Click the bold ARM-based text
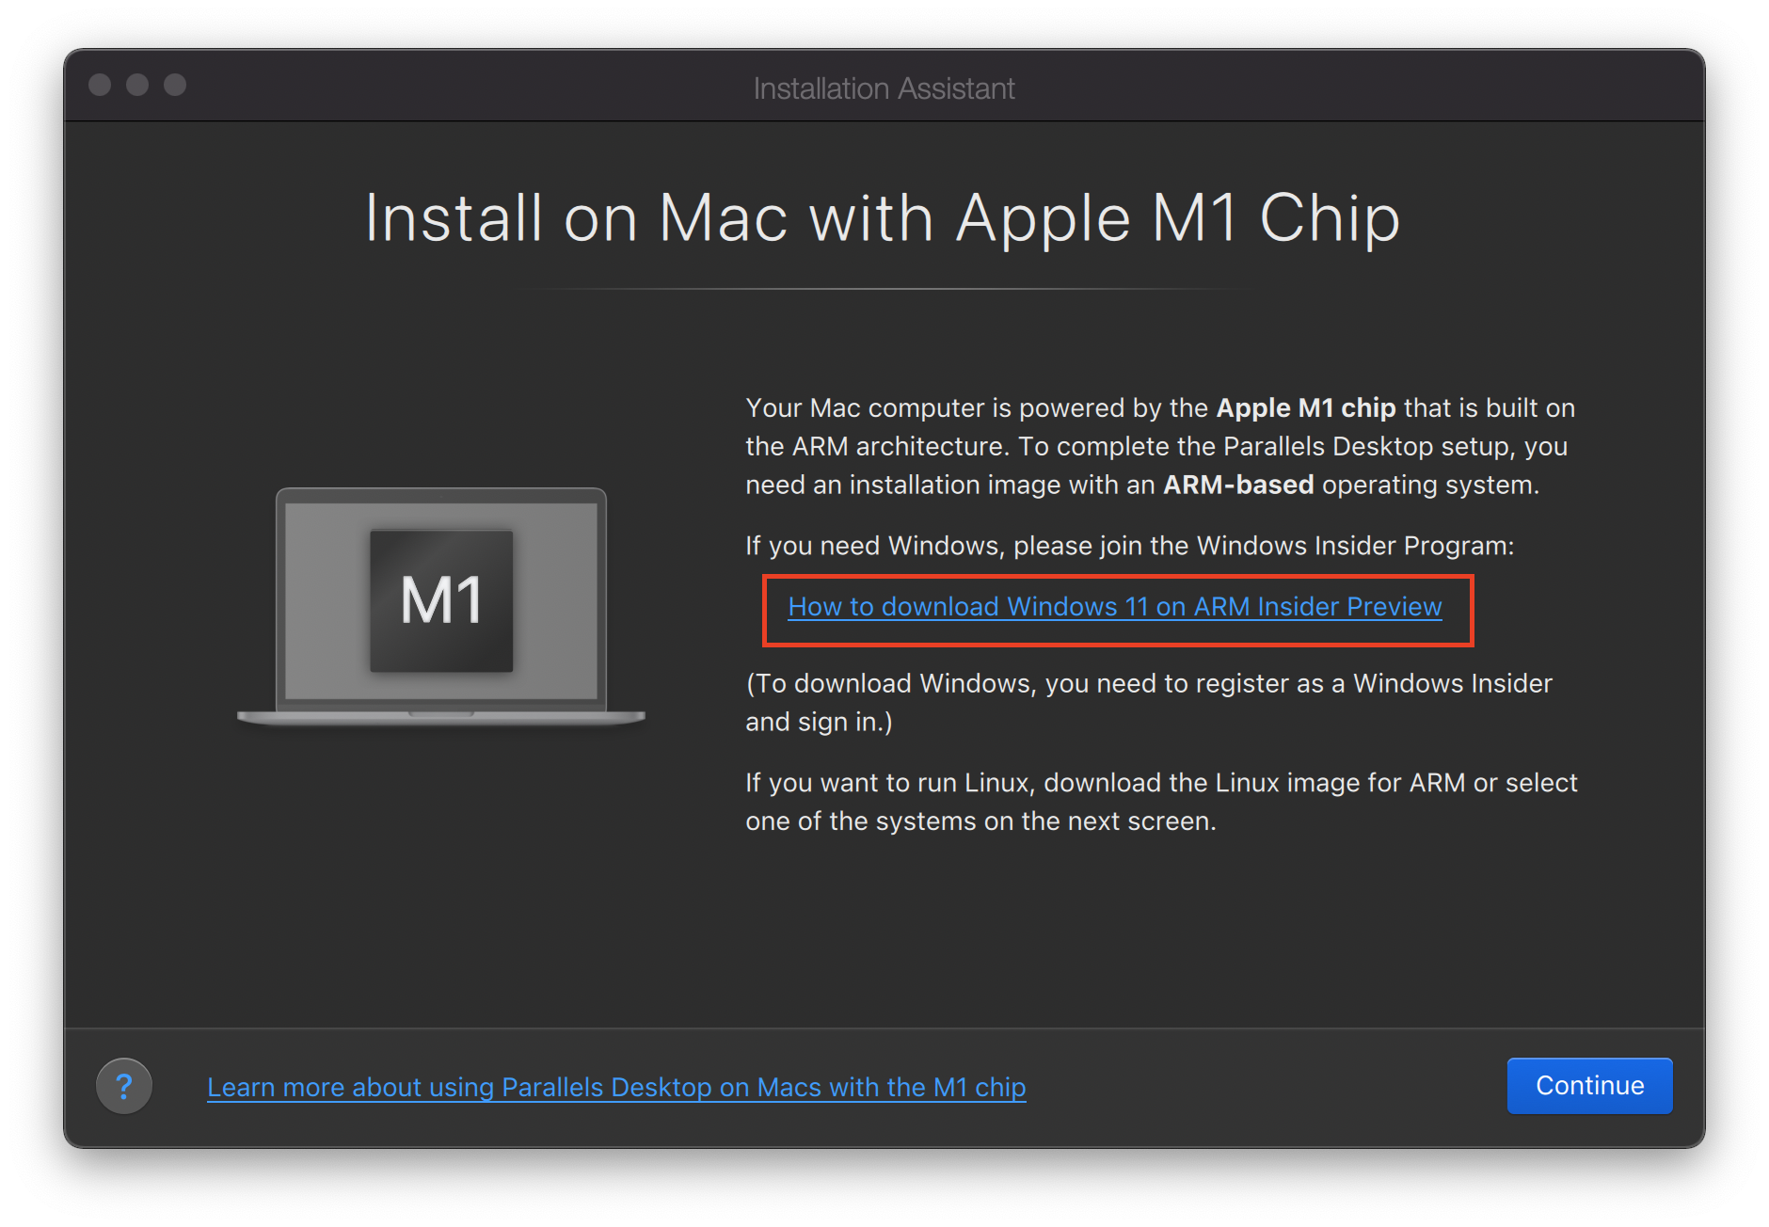The width and height of the screenshot is (1769, 1227). tap(1238, 485)
